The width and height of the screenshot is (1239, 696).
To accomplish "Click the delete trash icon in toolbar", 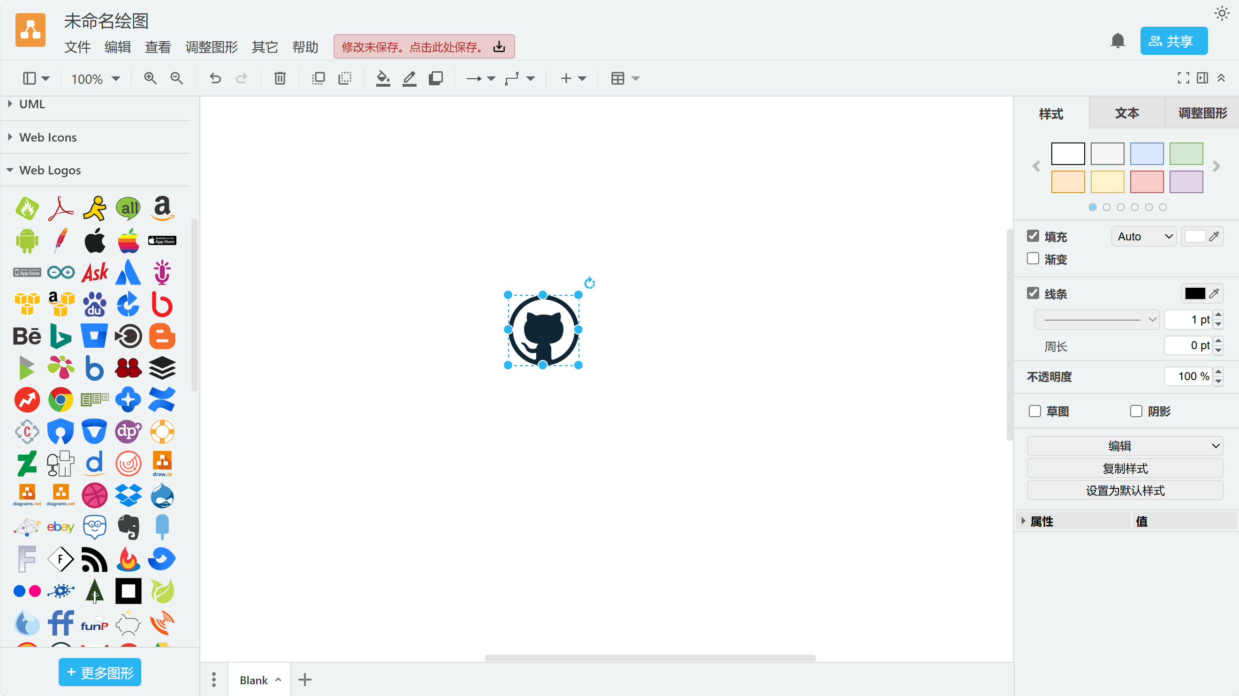I will click(280, 78).
